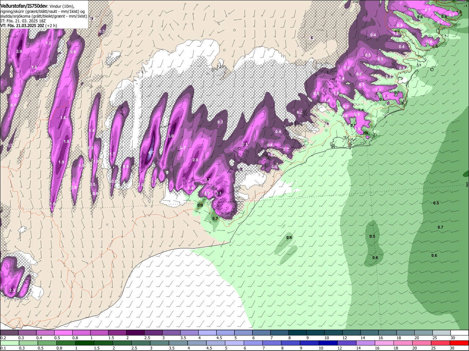
Task: Click the 'slydda/snjókoma' legend description line
Action: click(44, 16)
